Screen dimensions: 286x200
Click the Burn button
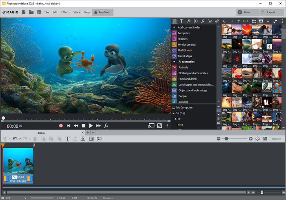click(x=248, y=12)
